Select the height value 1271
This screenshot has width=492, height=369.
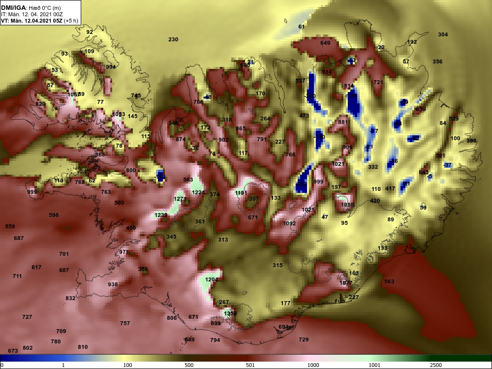180,199
